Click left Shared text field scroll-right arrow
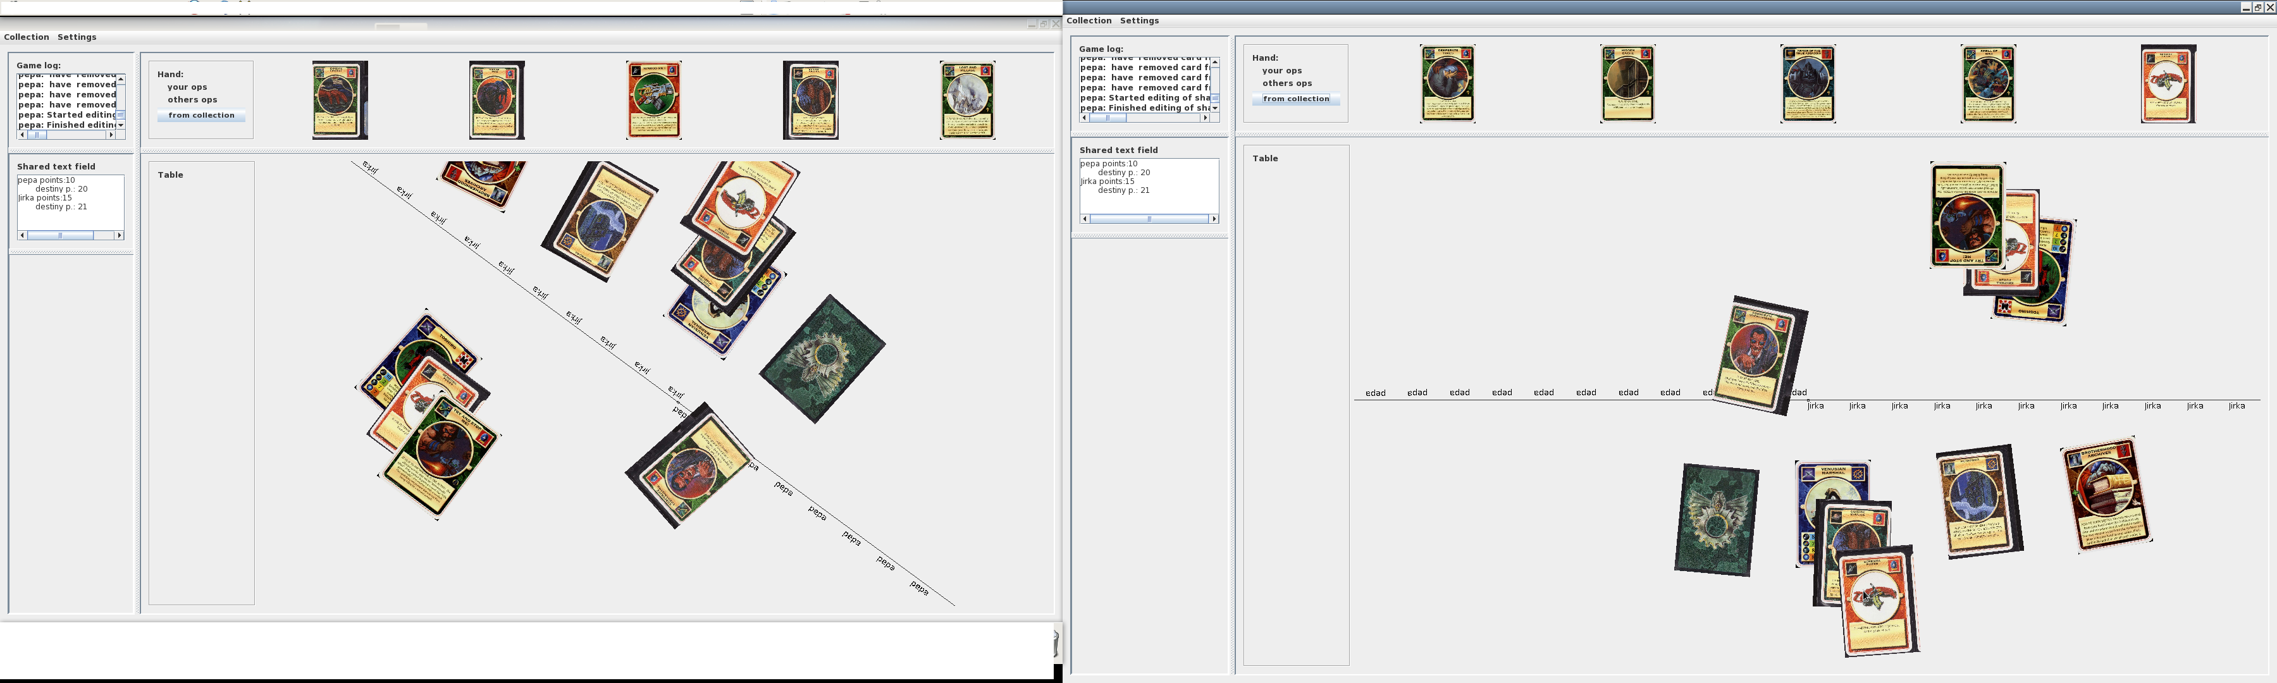2277x683 pixels. (120, 235)
